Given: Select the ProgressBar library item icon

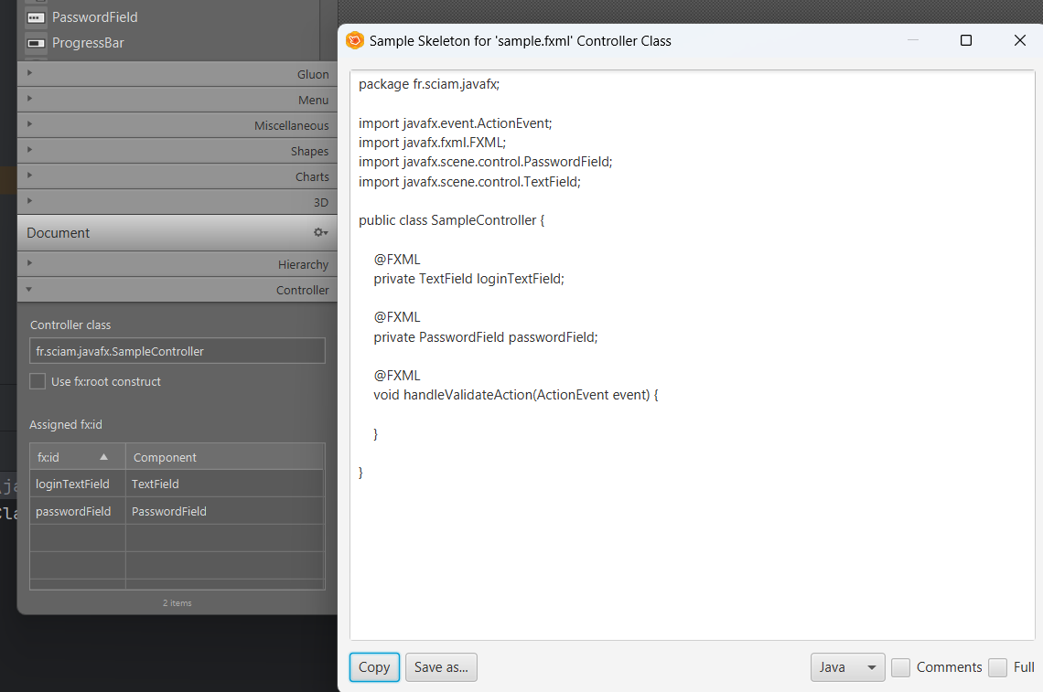Looking at the screenshot, I should click(36, 43).
